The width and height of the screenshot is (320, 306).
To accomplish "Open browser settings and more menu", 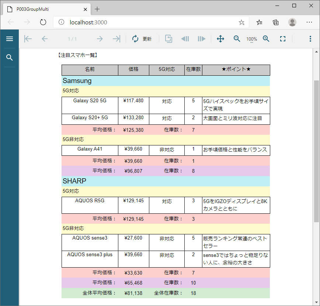I will pyautogui.click(x=309, y=22).
